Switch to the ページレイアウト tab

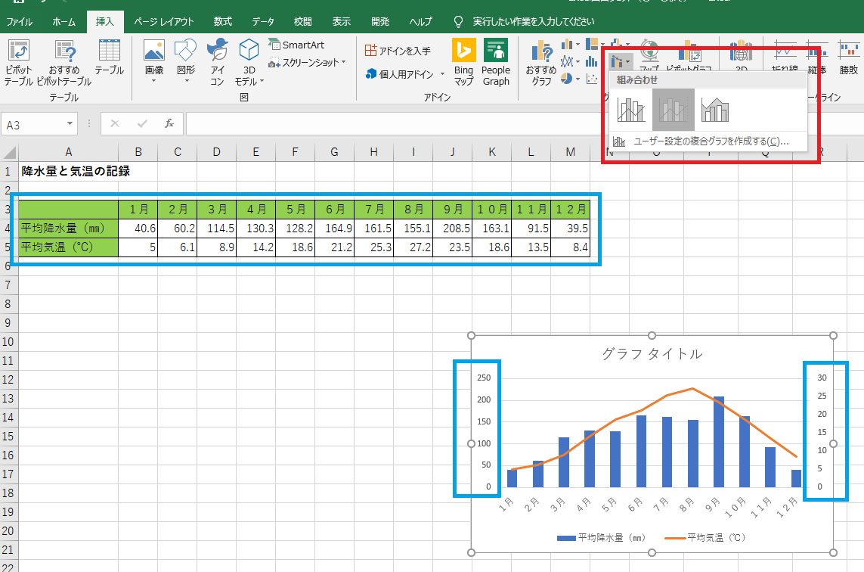click(x=163, y=21)
